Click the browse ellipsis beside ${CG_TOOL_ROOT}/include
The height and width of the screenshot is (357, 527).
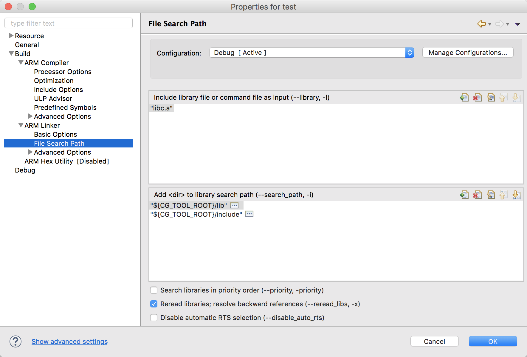[249, 214]
